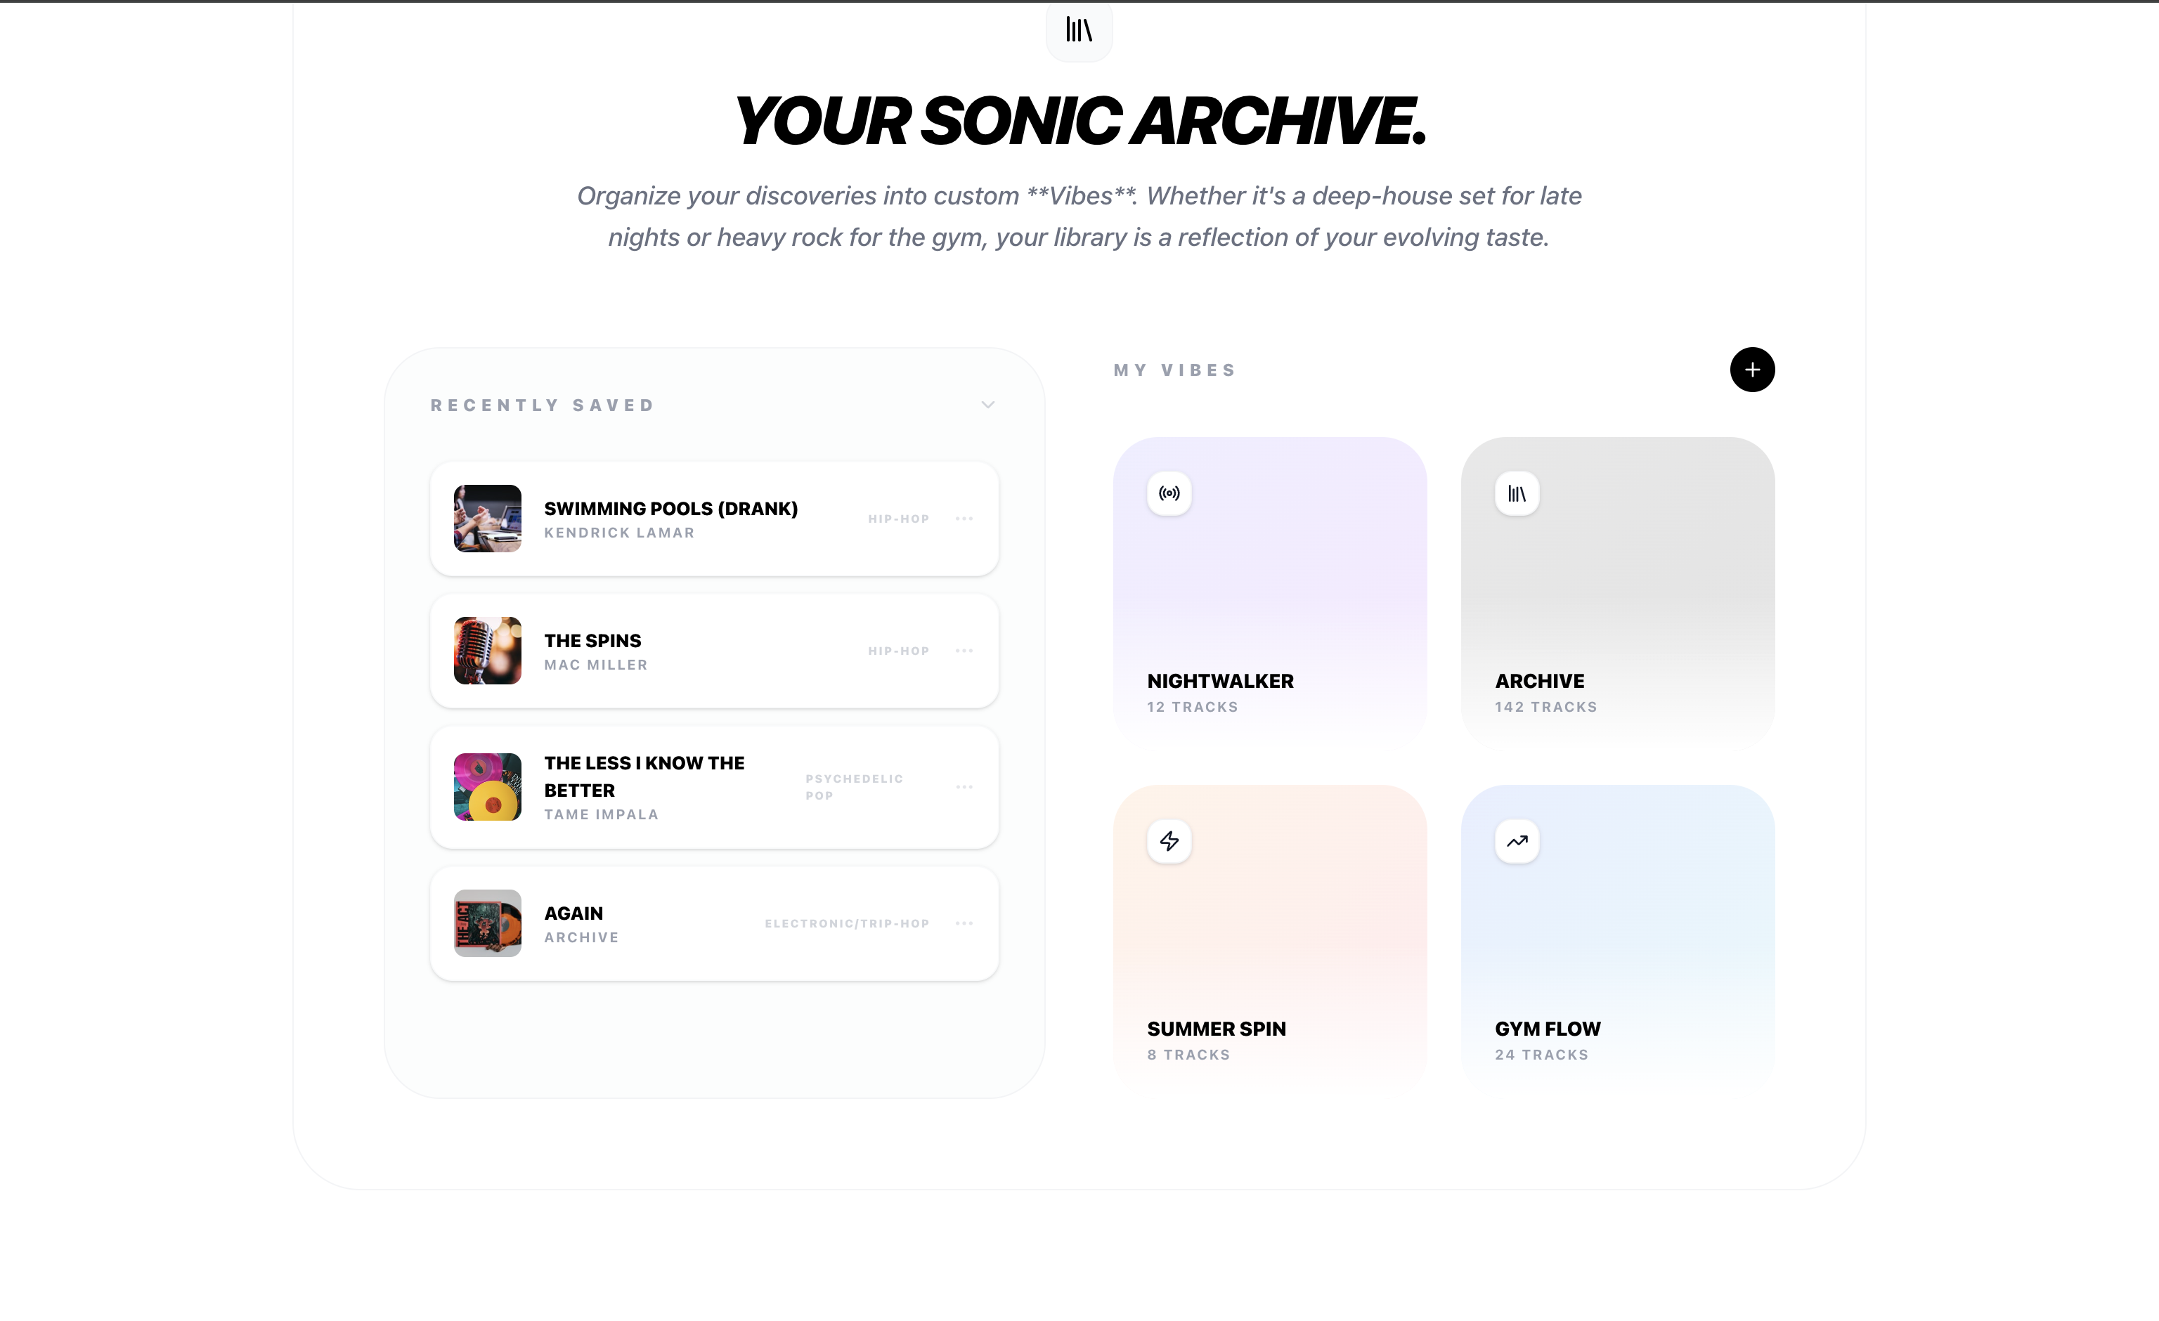Viewport: 2159px width, 1321px height.
Task: Click the HIP-HOP genre tag on Swimming Pools
Action: [898, 519]
